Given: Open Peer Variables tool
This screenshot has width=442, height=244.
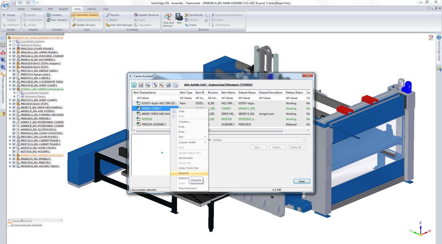Looking at the screenshot, I should pyautogui.click(x=57, y=20).
